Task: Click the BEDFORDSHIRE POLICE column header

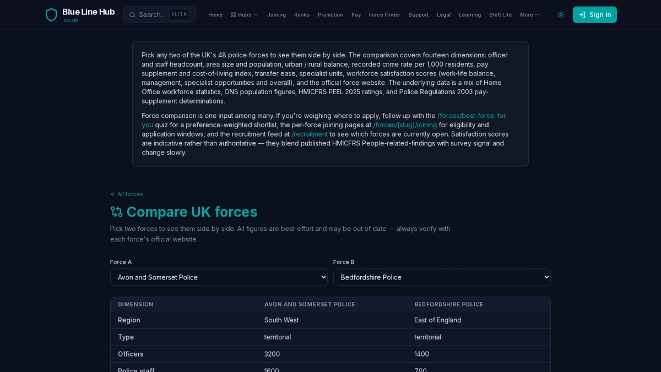Action: 449,304
